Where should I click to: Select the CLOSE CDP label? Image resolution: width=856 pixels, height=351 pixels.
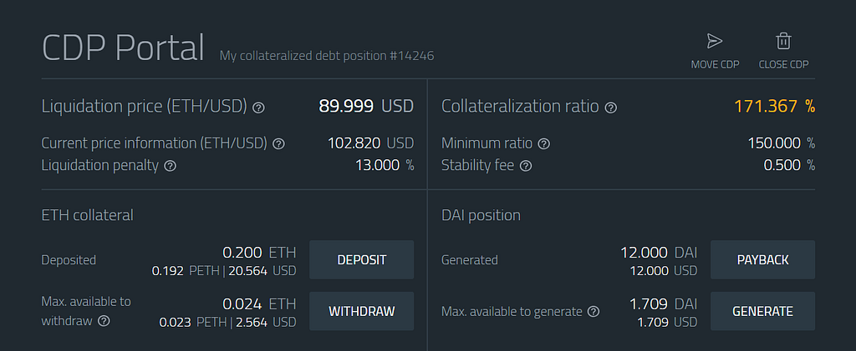[783, 65]
